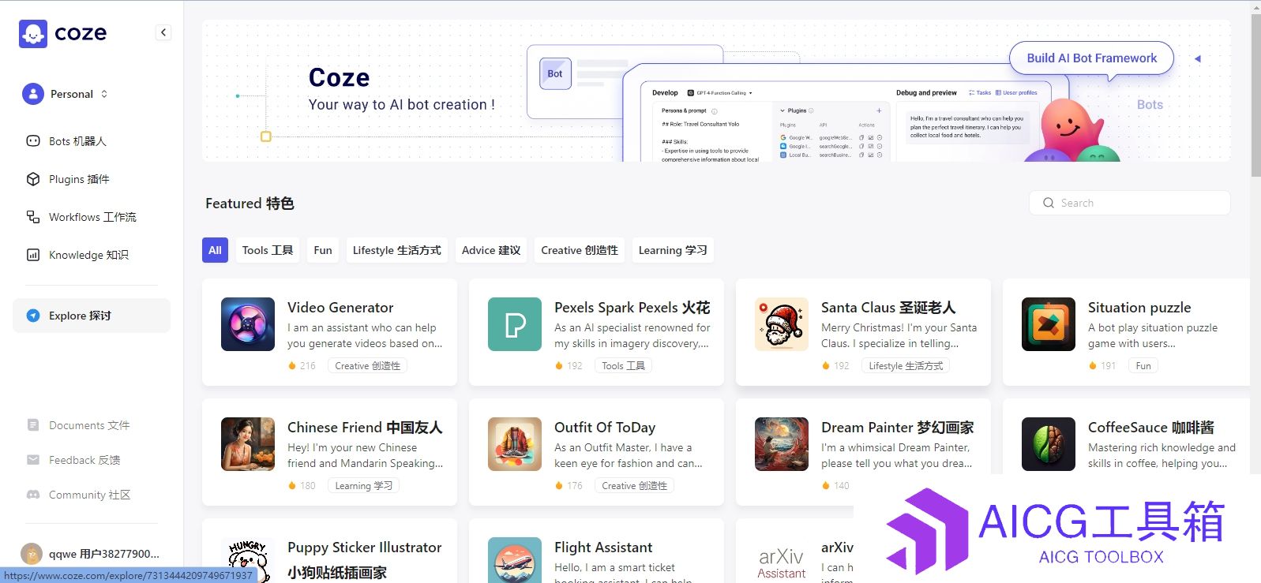This screenshot has width=1261, height=583.
Task: Open the qqwe 用户 account name
Action: tap(104, 554)
